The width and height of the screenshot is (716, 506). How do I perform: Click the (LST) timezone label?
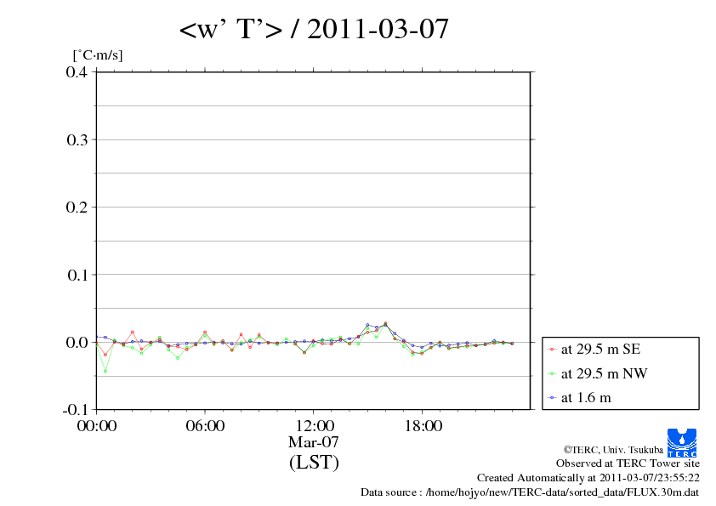pos(314,463)
